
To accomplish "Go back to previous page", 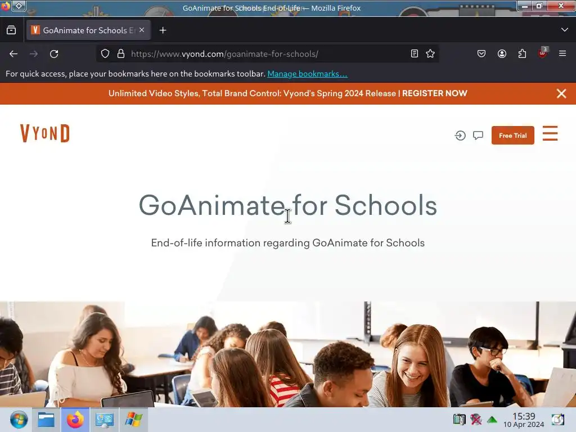I will tap(13, 54).
